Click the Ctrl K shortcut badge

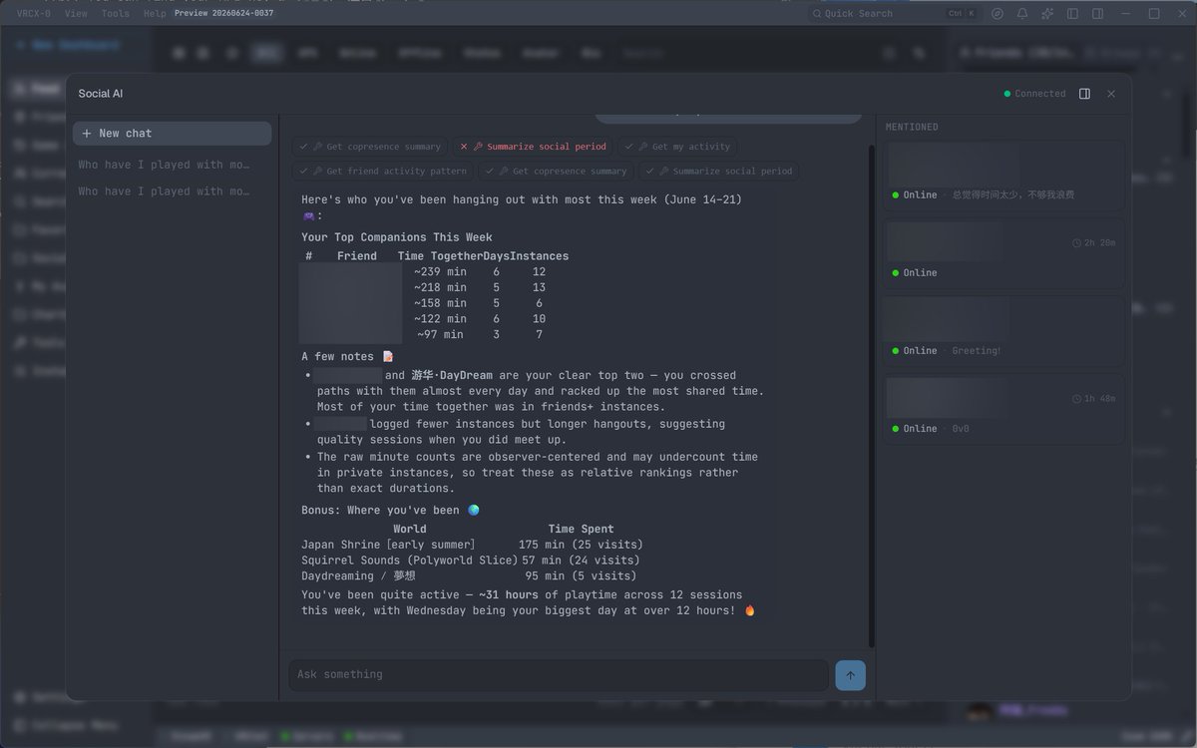pyautogui.click(x=963, y=14)
